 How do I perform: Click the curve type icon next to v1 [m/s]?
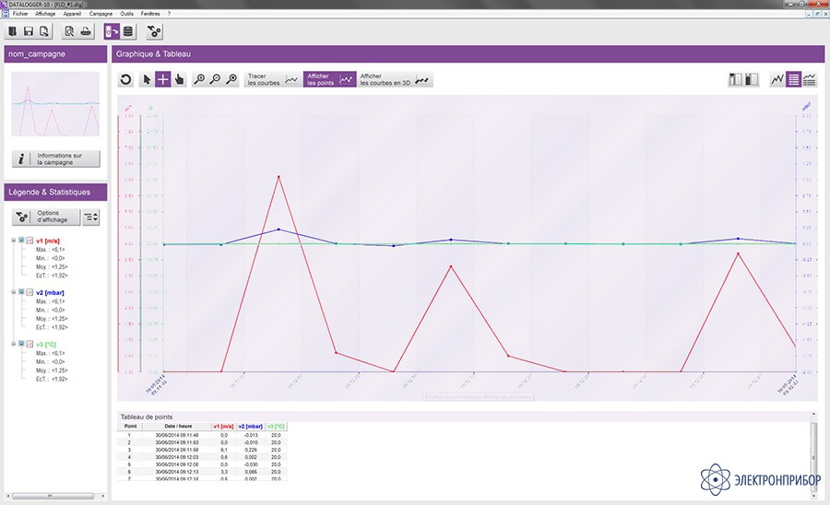pos(30,241)
